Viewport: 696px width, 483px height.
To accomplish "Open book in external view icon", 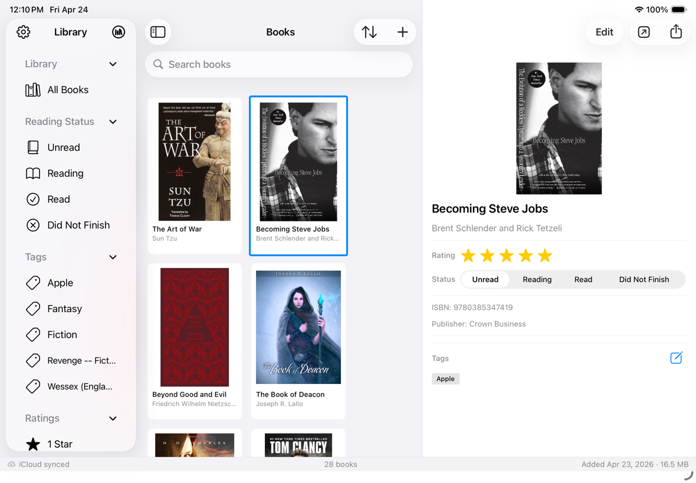I will click(644, 32).
